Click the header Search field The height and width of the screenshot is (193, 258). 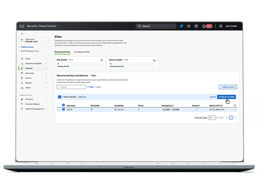(156, 26)
